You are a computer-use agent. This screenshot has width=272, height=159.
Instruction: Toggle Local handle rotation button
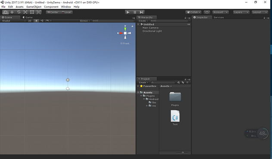(66, 12)
